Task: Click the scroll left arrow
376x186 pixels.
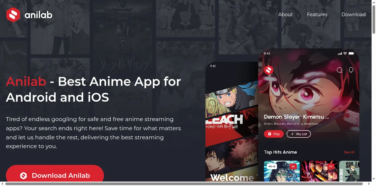Action: (2, 184)
